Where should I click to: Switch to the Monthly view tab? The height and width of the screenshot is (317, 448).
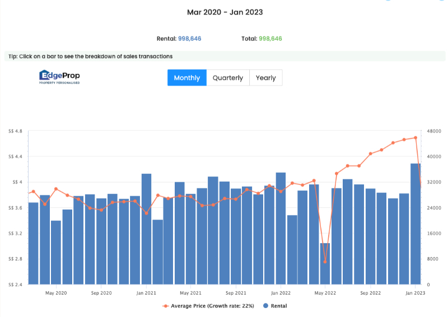(186, 78)
